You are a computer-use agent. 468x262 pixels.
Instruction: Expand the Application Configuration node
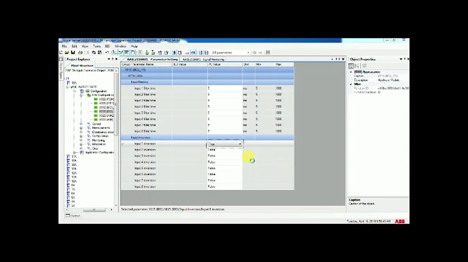pos(75,152)
